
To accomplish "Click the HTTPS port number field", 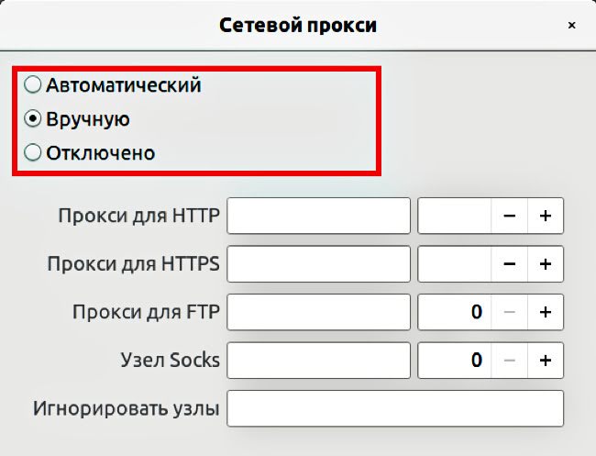I will click(454, 264).
